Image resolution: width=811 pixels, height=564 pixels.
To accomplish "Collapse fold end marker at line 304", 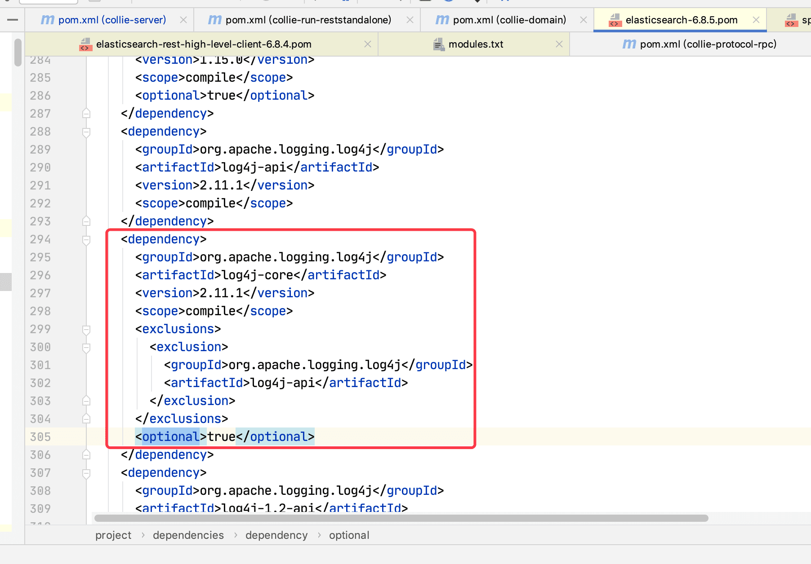I will 86,419.
